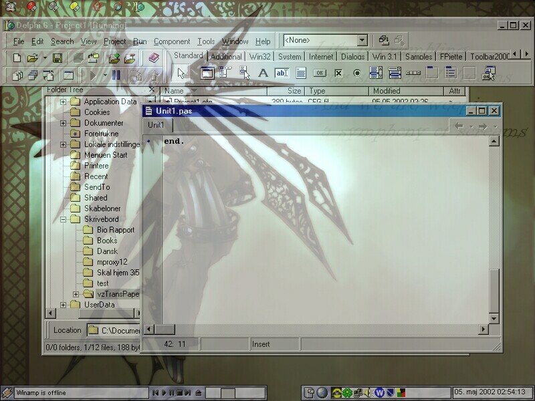Click the editor vertical scrollbar down arrow
535x401 pixels.
(494, 319)
